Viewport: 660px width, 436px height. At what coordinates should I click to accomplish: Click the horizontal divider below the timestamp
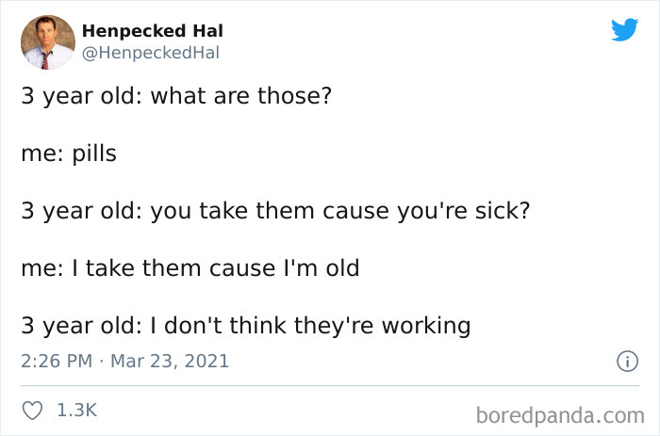point(330,385)
